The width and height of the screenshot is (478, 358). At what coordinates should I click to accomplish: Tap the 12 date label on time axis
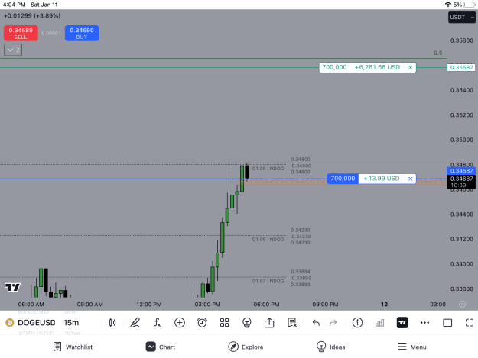point(384,304)
